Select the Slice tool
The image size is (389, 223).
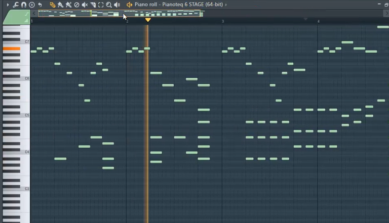tap(93, 5)
